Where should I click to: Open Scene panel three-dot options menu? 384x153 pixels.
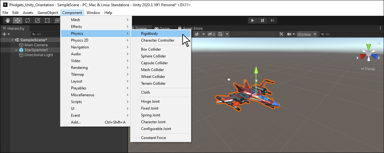pyautogui.click(x=381, y=28)
